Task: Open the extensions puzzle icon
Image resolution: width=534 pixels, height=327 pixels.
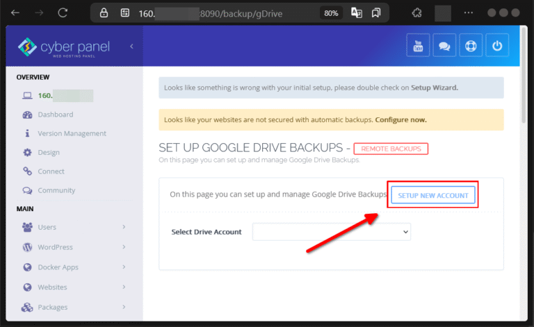Action: click(417, 13)
